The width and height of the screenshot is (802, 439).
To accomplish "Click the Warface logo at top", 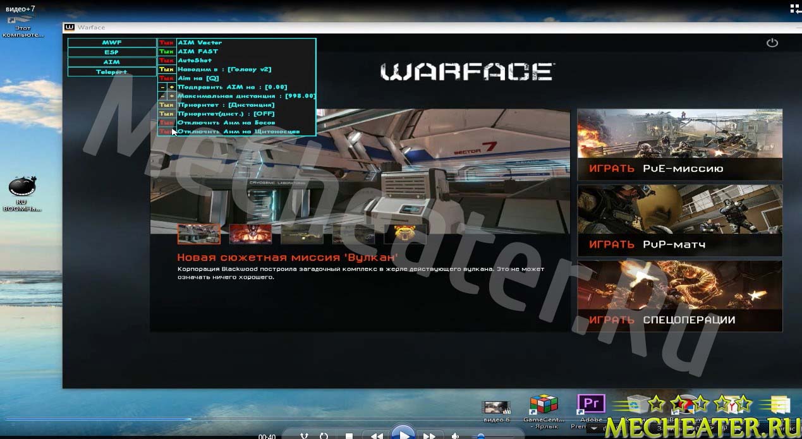I will [467, 71].
